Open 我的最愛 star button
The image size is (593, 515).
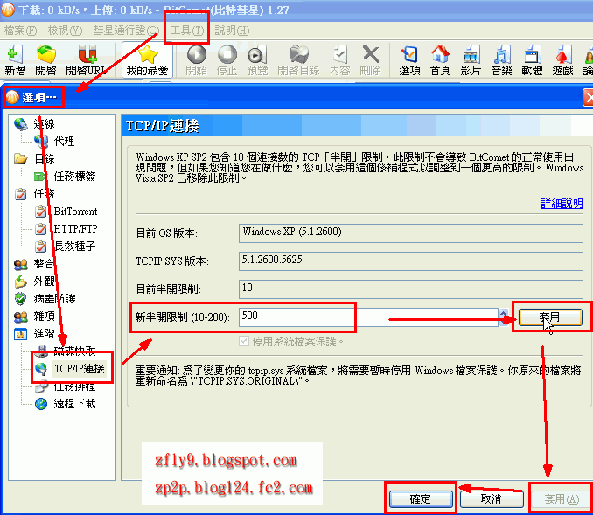pos(147,60)
